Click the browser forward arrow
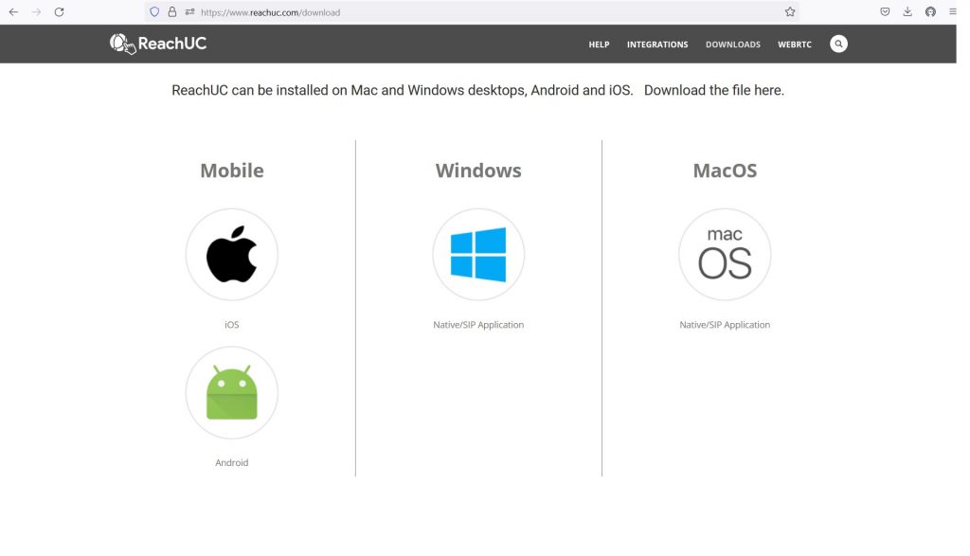Viewport: 970px width, 556px height. pos(37,11)
